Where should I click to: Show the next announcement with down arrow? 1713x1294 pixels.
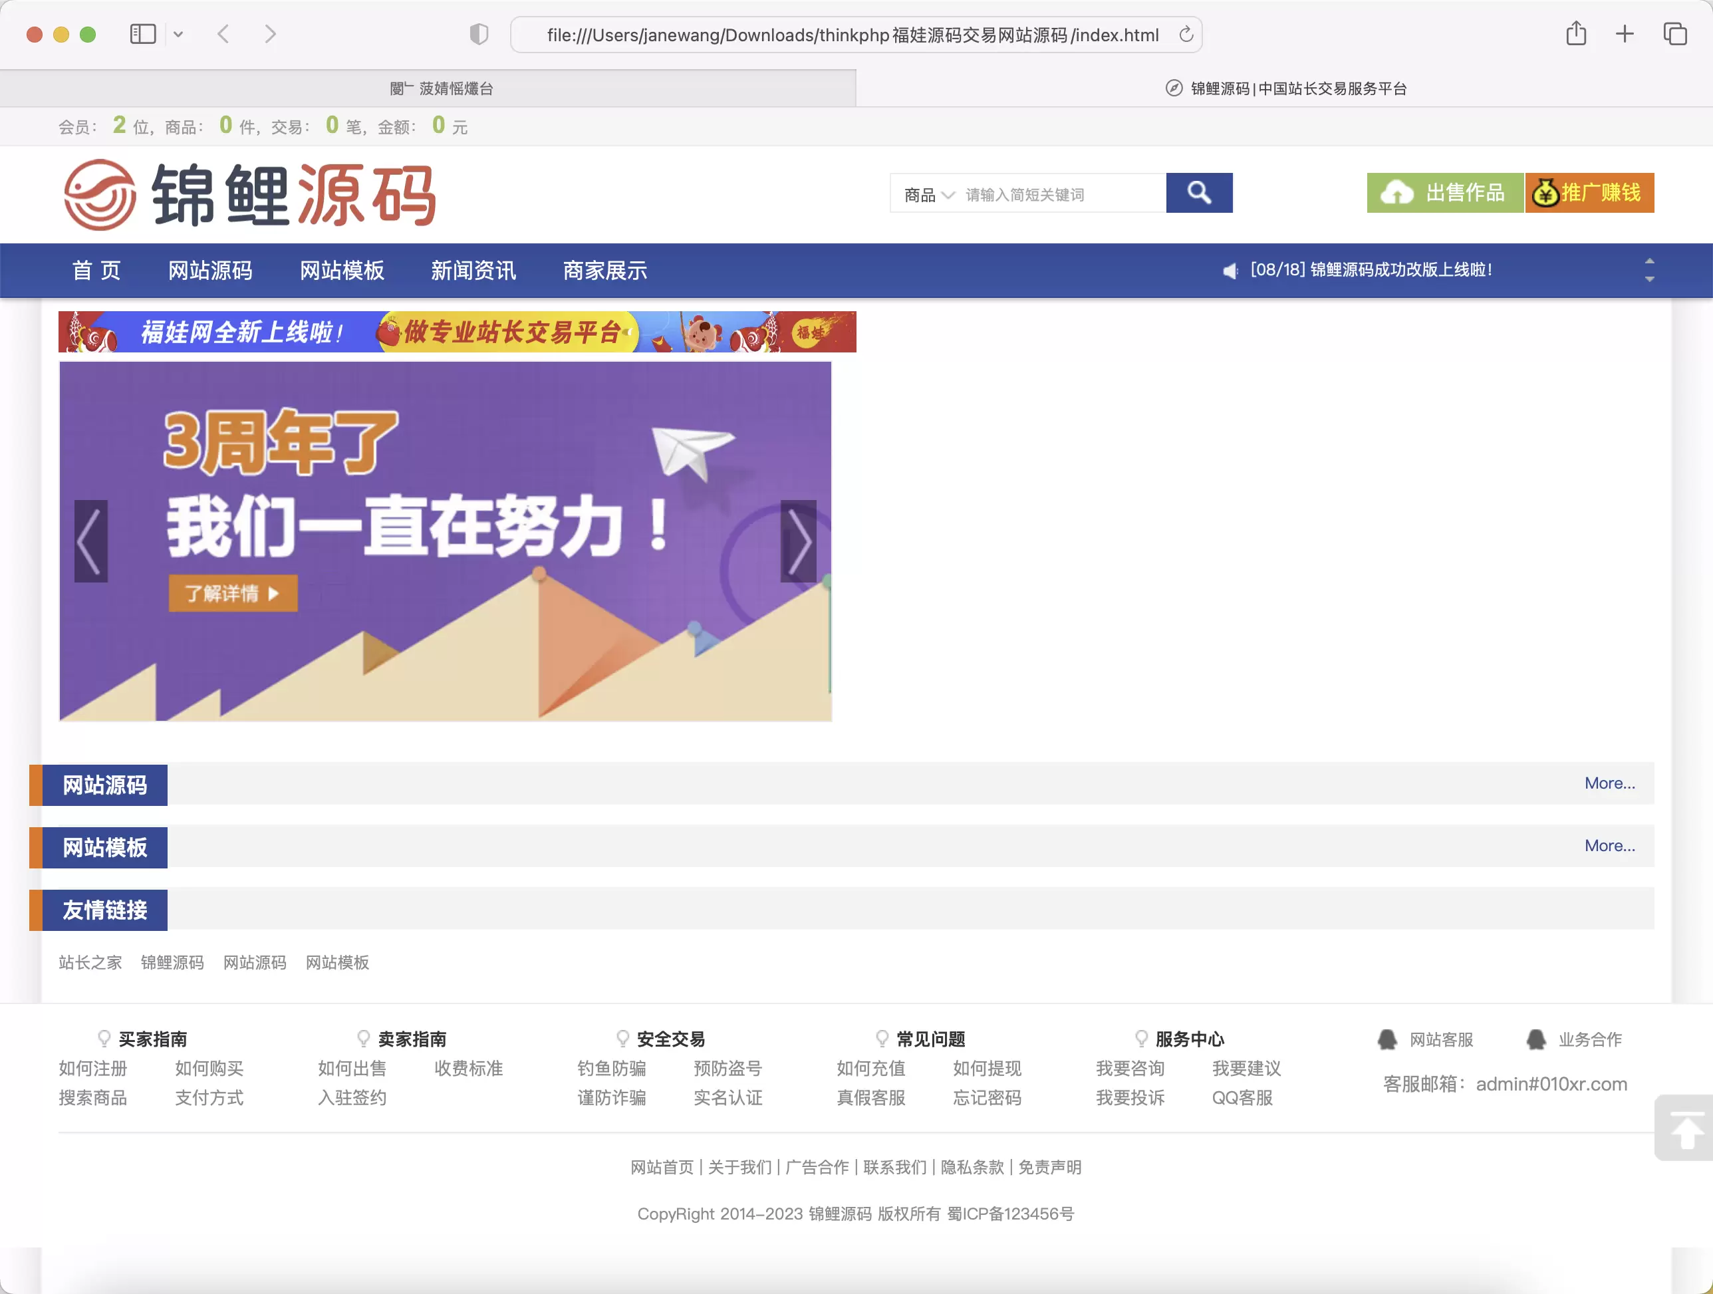[x=1650, y=279]
